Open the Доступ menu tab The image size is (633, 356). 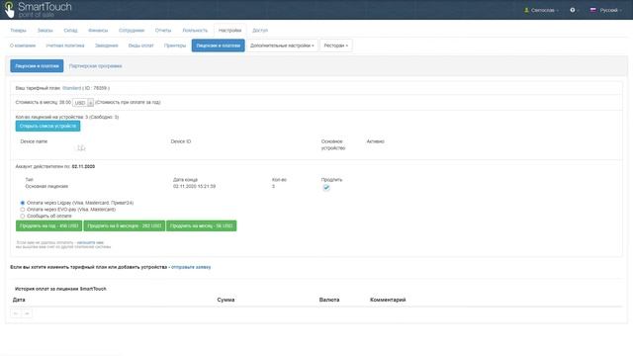[260, 31]
